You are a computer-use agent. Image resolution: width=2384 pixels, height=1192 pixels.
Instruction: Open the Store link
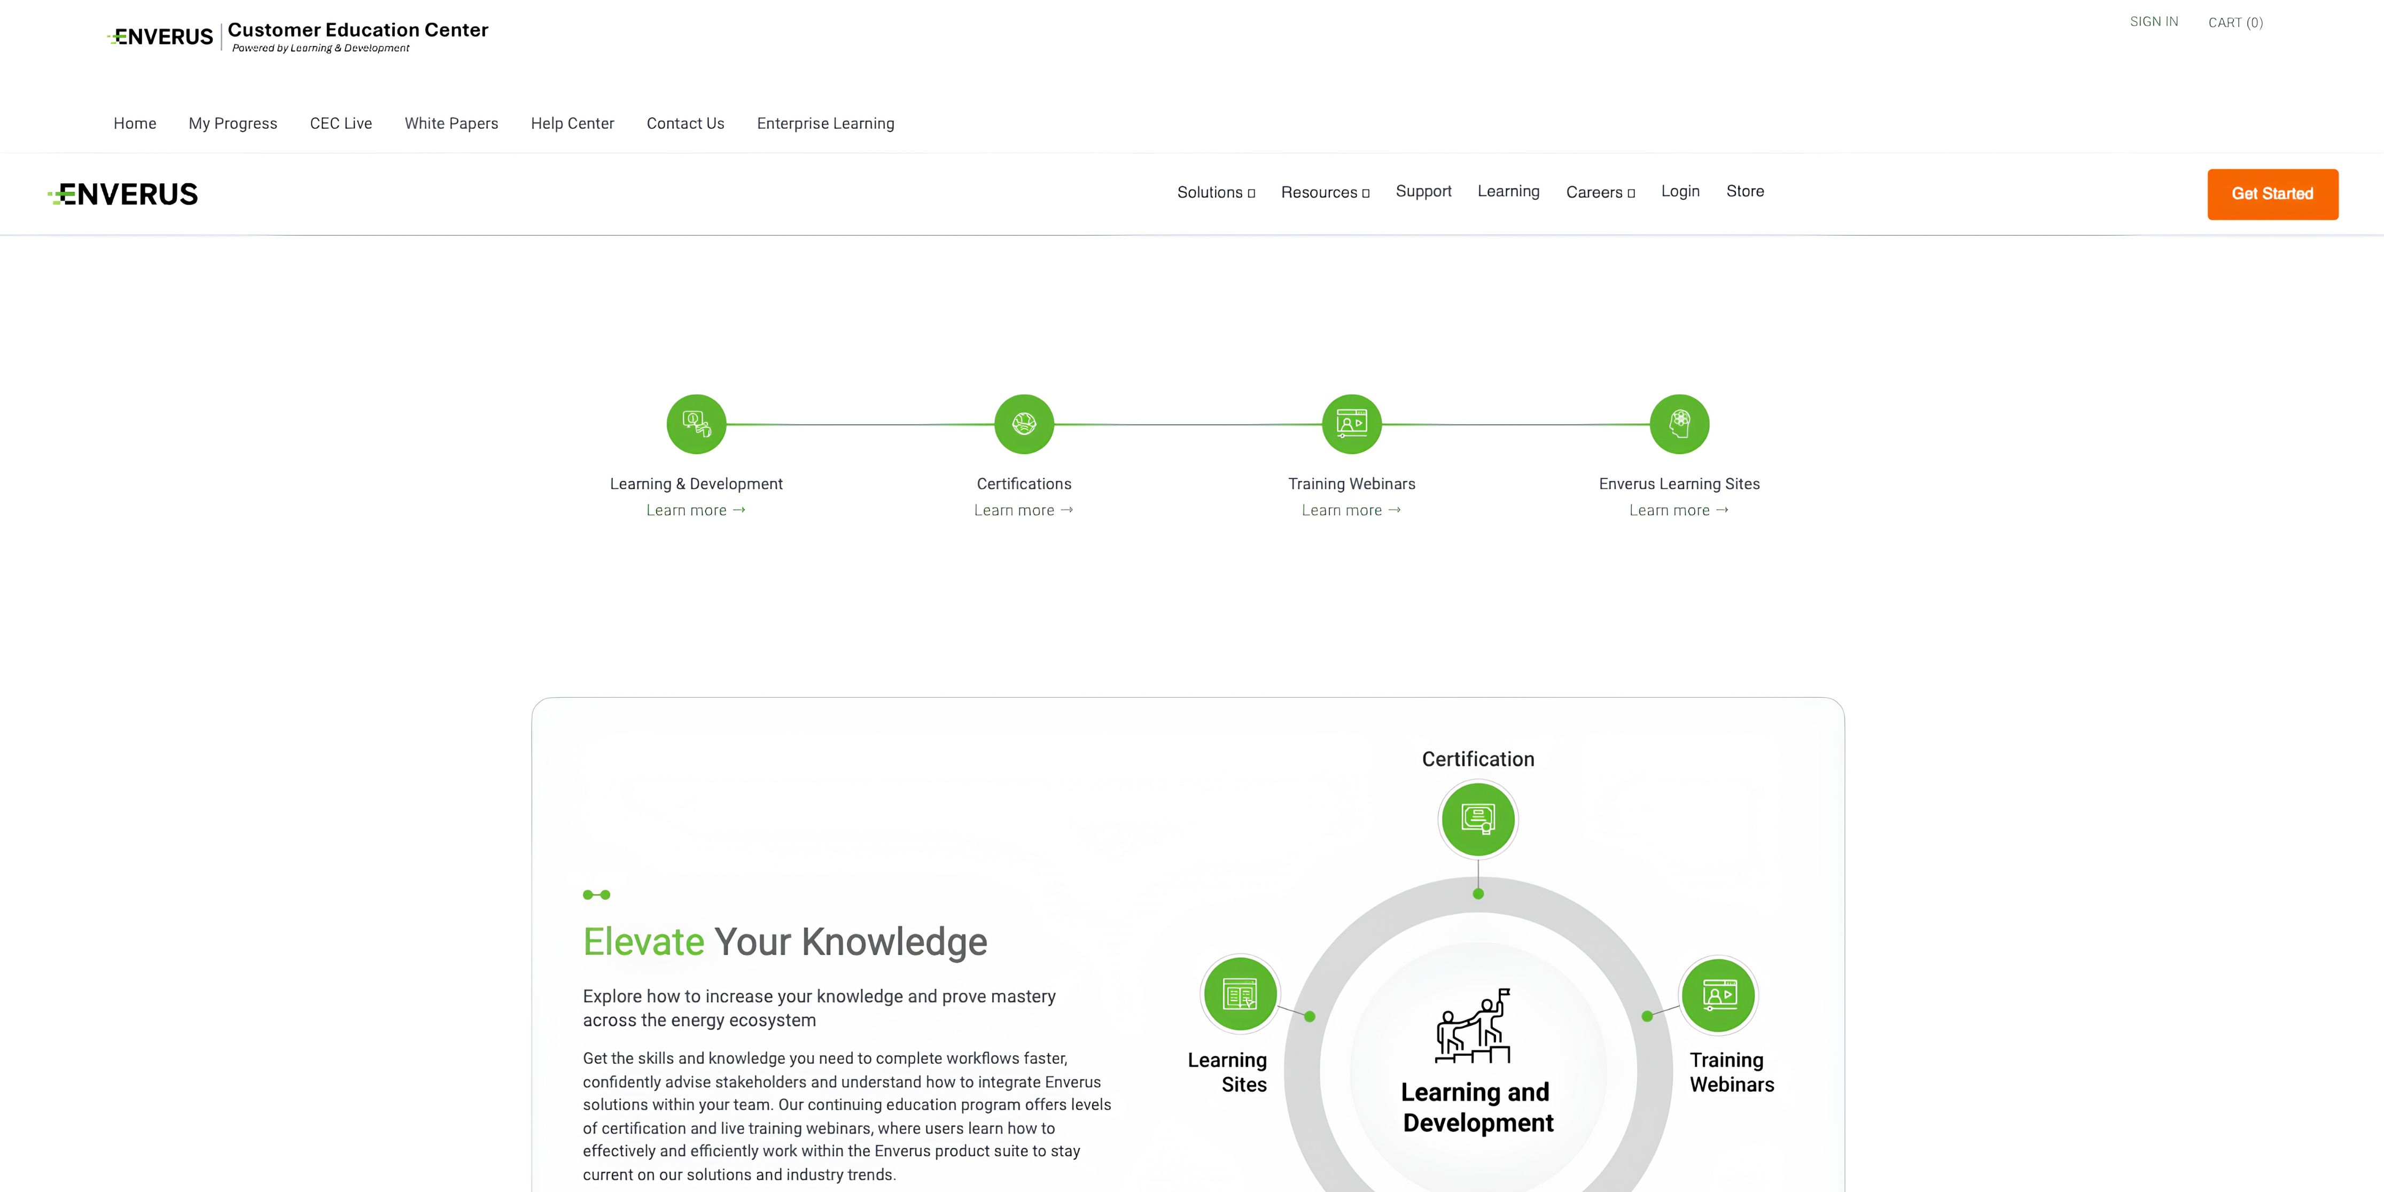[1746, 192]
